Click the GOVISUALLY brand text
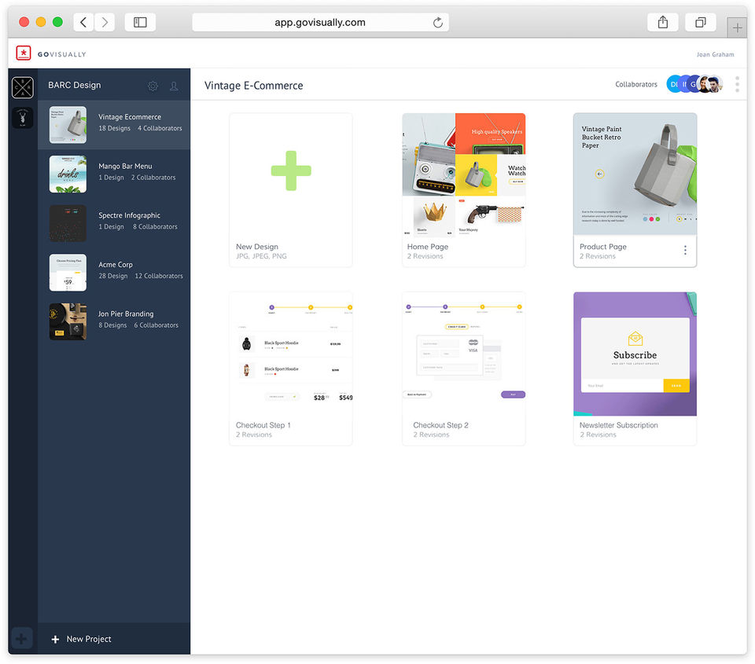This screenshot has height=664, width=755. pyautogui.click(x=61, y=54)
